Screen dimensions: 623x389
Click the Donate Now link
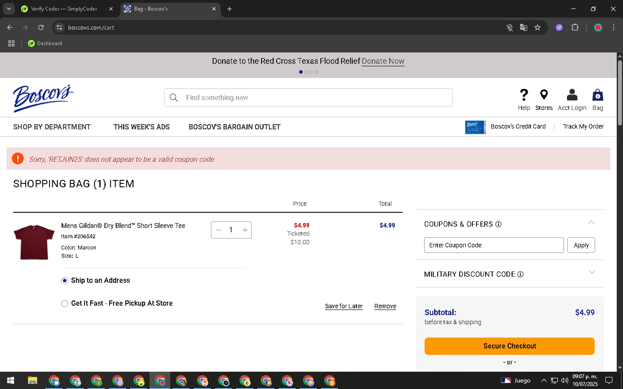pos(383,61)
